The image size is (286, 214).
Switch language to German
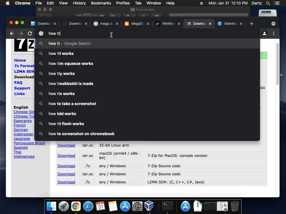coord(21,130)
